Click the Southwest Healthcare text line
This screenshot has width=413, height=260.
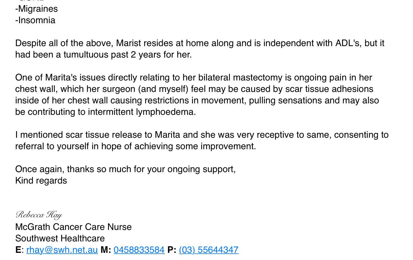coord(60,239)
